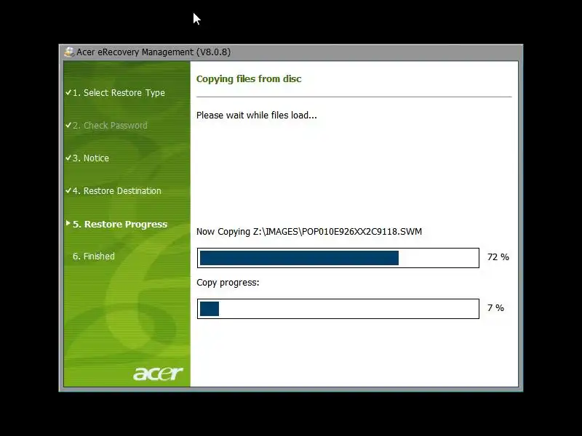Click the eRecovery title bar app icon
This screenshot has height=436, width=582.
click(69, 52)
